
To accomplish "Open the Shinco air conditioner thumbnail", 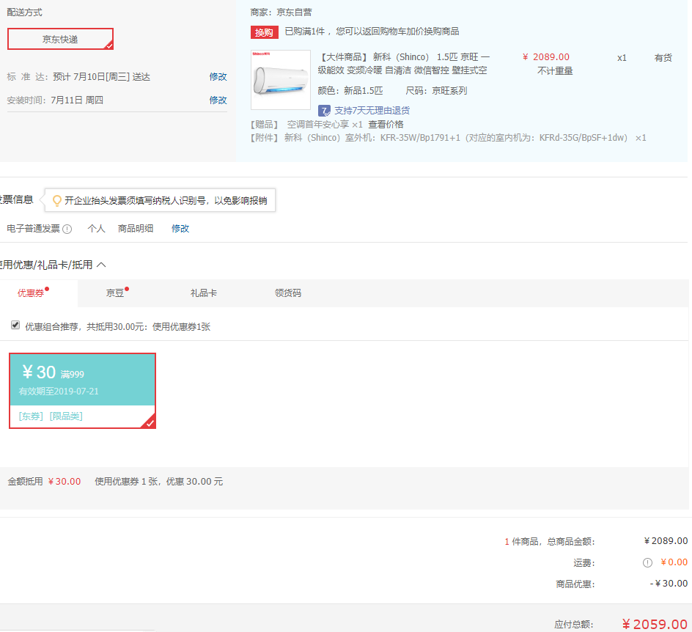I will click(281, 80).
